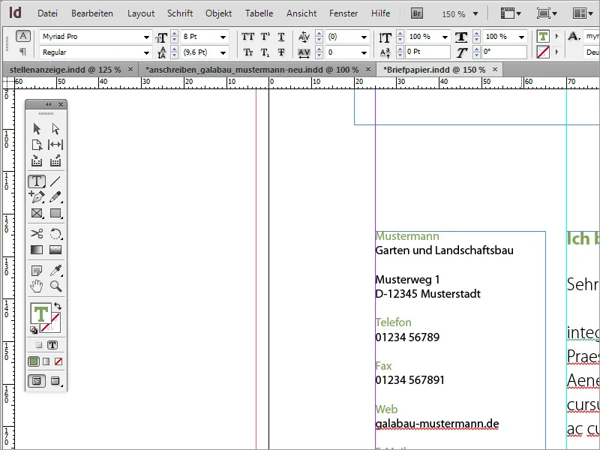This screenshot has width=600, height=450.
Task: Open the kerning (0) dropdown
Action: [364, 37]
